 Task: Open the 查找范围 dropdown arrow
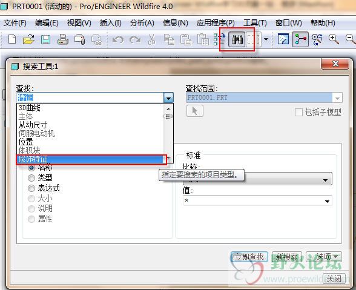point(337,98)
